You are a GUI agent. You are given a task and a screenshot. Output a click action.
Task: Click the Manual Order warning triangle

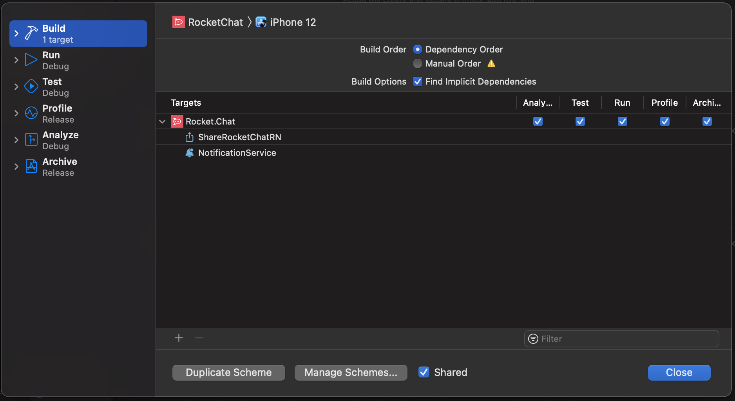(x=491, y=63)
